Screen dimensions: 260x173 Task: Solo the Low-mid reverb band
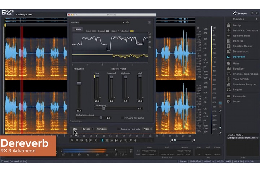coord(114,98)
